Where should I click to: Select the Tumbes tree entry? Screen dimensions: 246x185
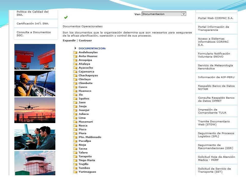coord(84,168)
